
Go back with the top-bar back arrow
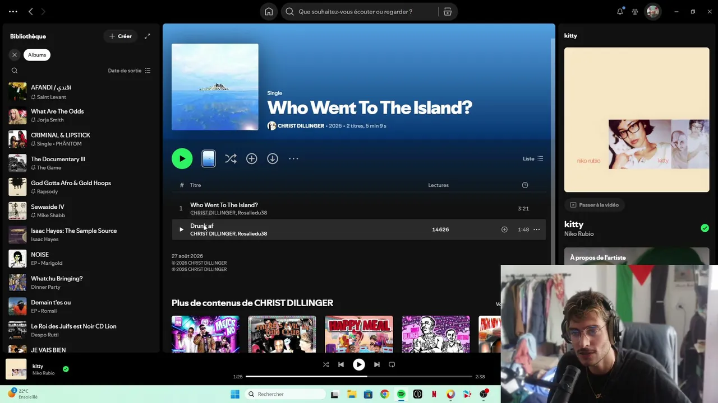coord(31,11)
